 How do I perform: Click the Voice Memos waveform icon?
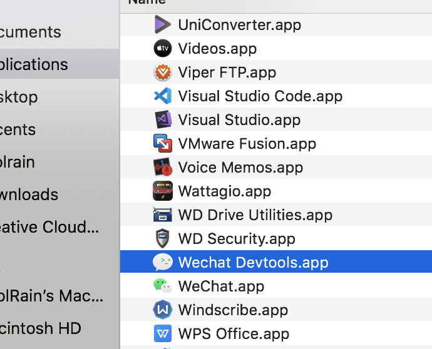(x=163, y=167)
